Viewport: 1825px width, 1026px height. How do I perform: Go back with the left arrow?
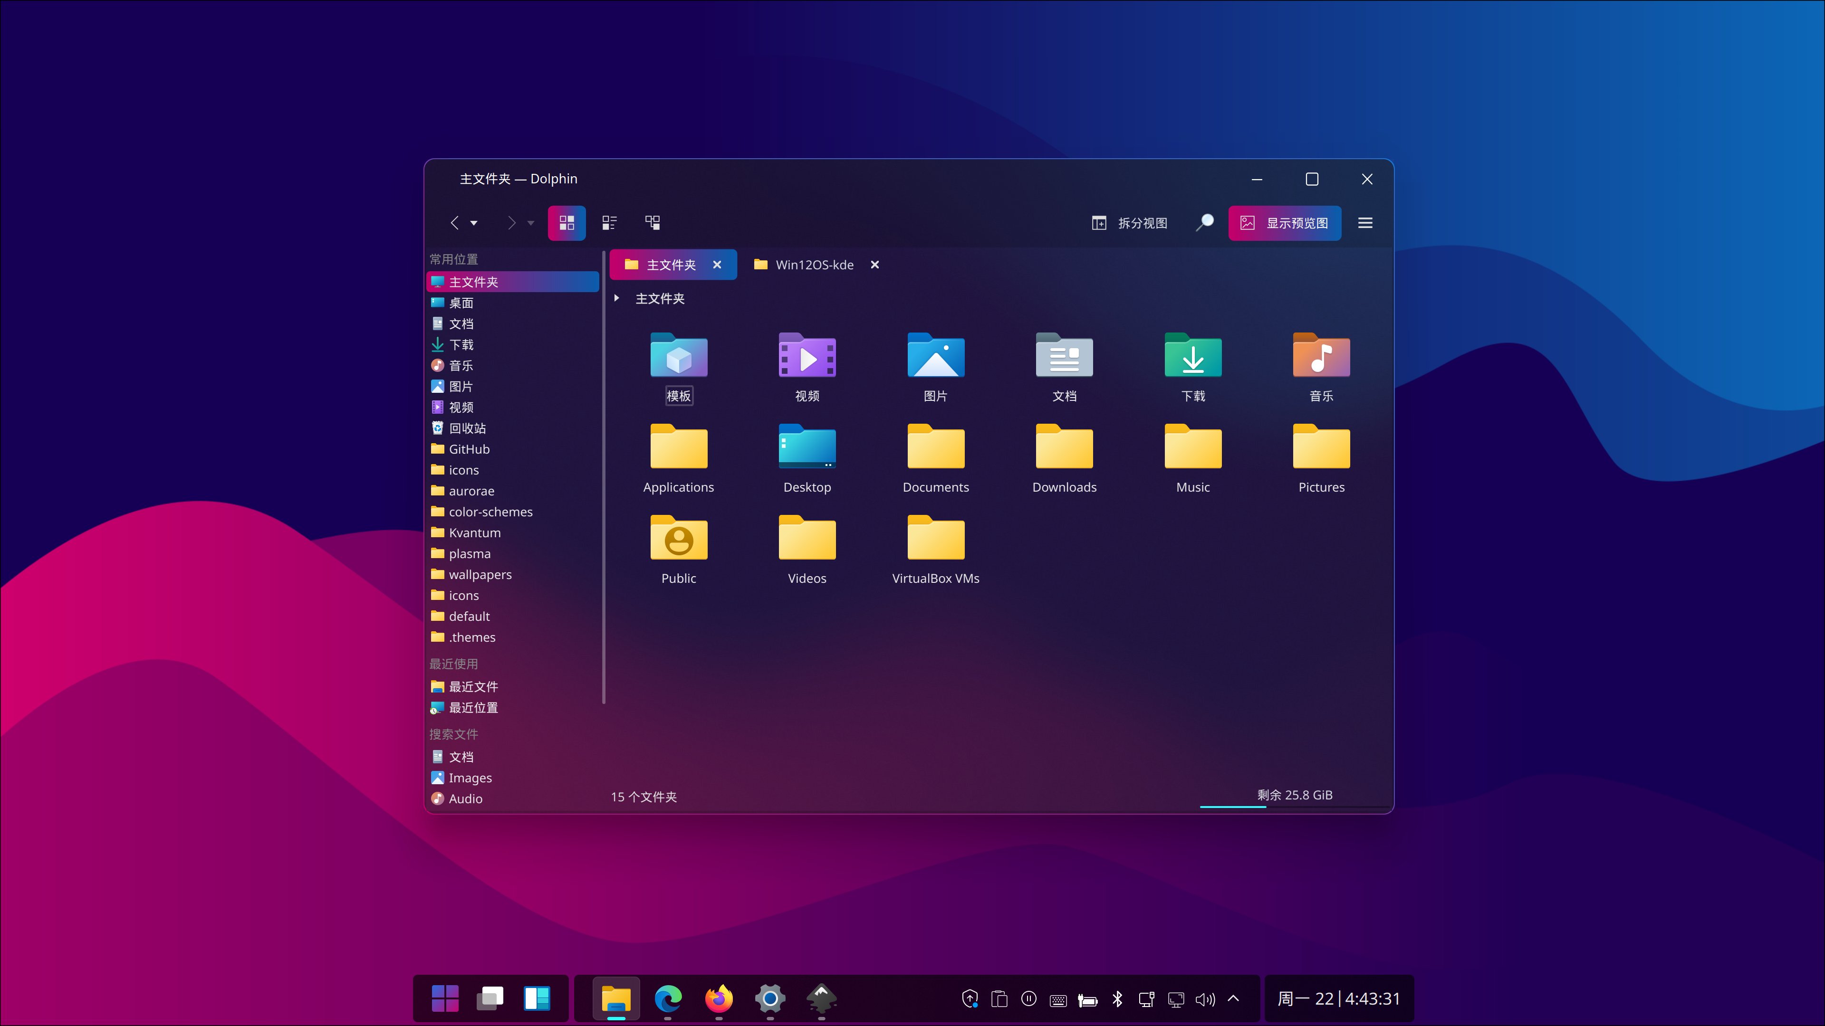coord(455,223)
